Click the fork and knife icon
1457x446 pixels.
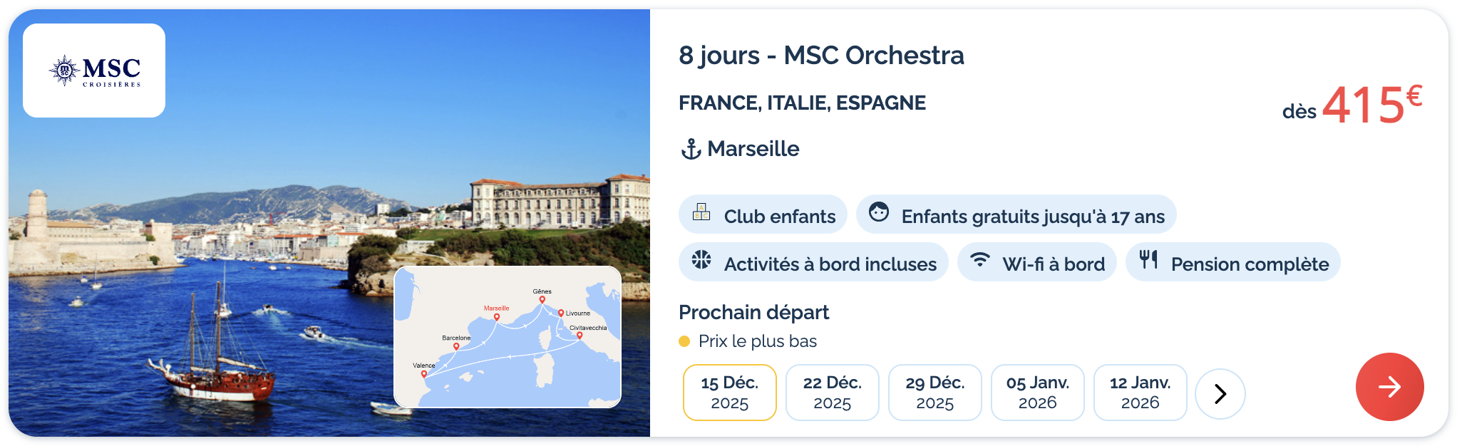tap(1148, 259)
